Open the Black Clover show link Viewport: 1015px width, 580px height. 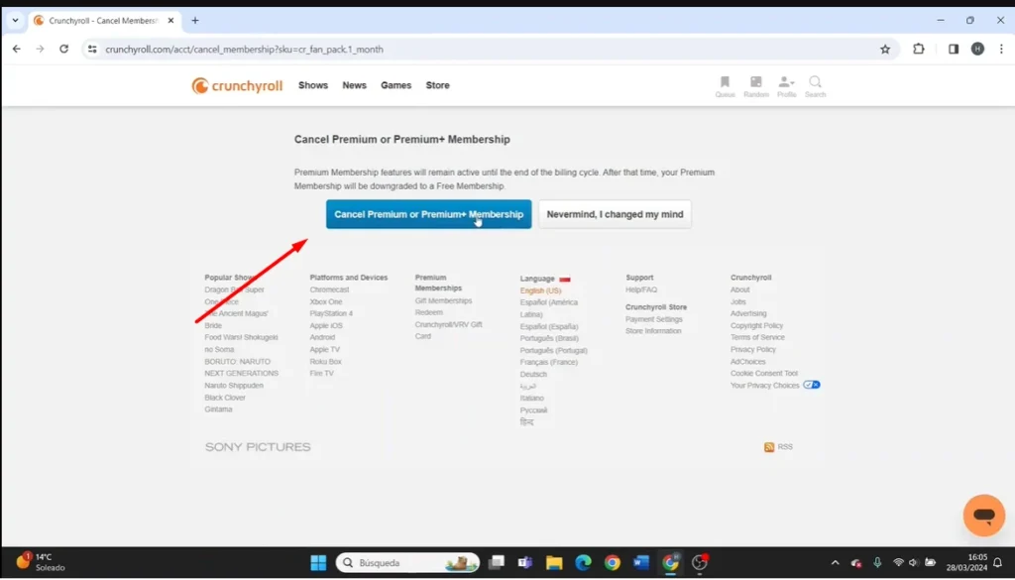(x=225, y=399)
